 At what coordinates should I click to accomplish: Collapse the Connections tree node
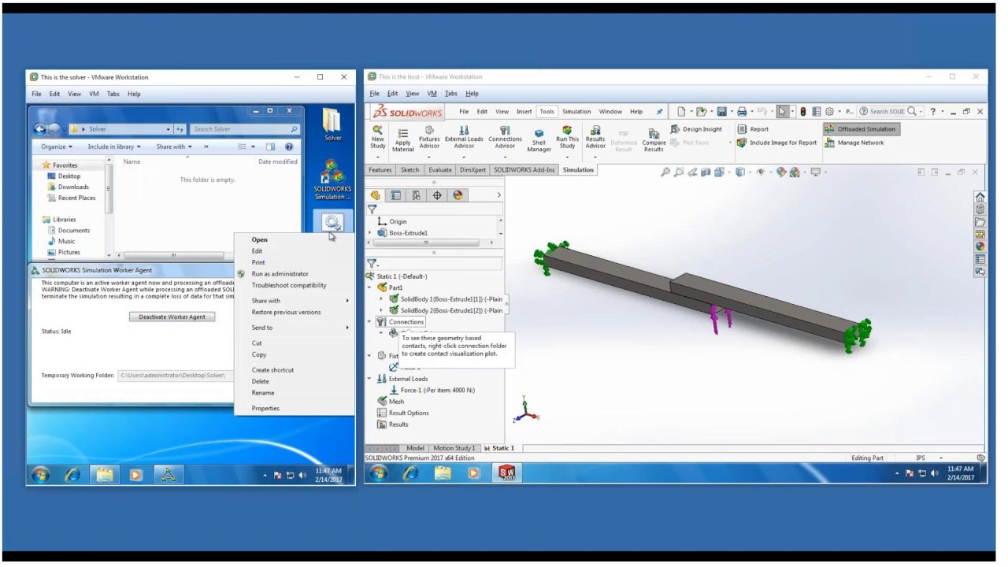coord(370,322)
